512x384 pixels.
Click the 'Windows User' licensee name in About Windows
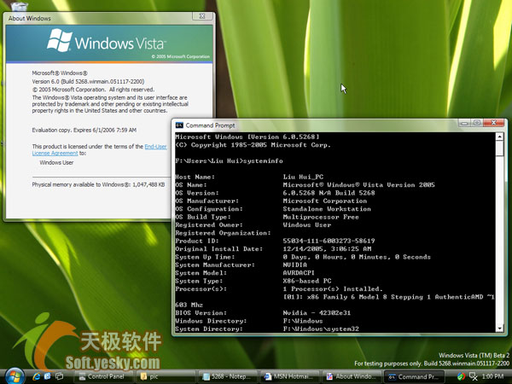click(x=56, y=162)
